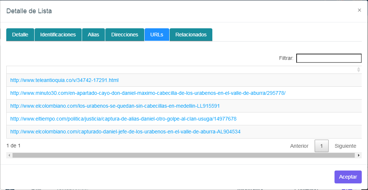Open elcolombiano capturado-daniel link

[x=125, y=132]
